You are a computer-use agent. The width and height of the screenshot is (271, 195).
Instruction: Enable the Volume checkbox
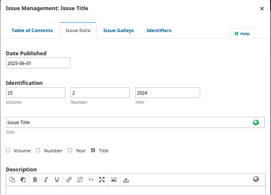(8, 150)
